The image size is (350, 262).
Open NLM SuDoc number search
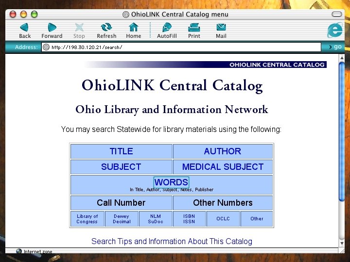click(x=156, y=219)
